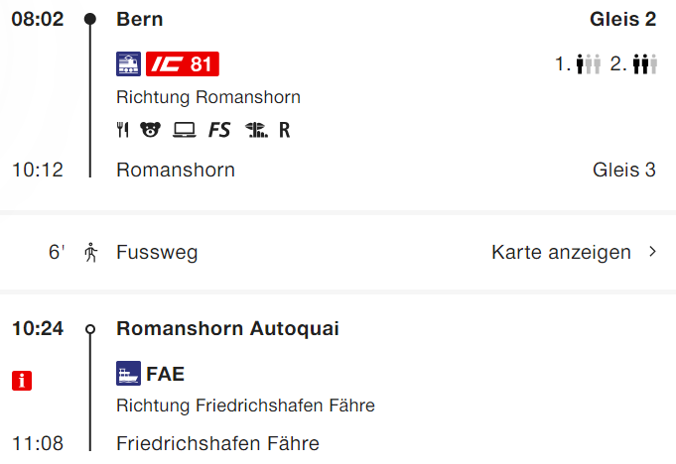
Task: Click the walking pedestrian Fussweg icon
Action: point(90,252)
